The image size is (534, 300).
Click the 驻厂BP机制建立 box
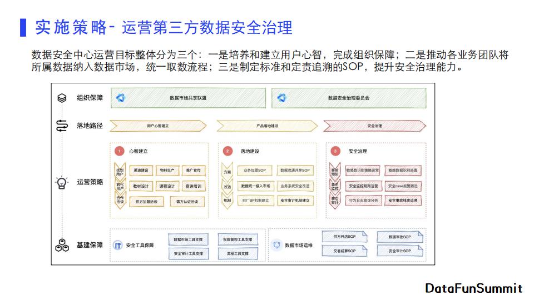coord(255,201)
